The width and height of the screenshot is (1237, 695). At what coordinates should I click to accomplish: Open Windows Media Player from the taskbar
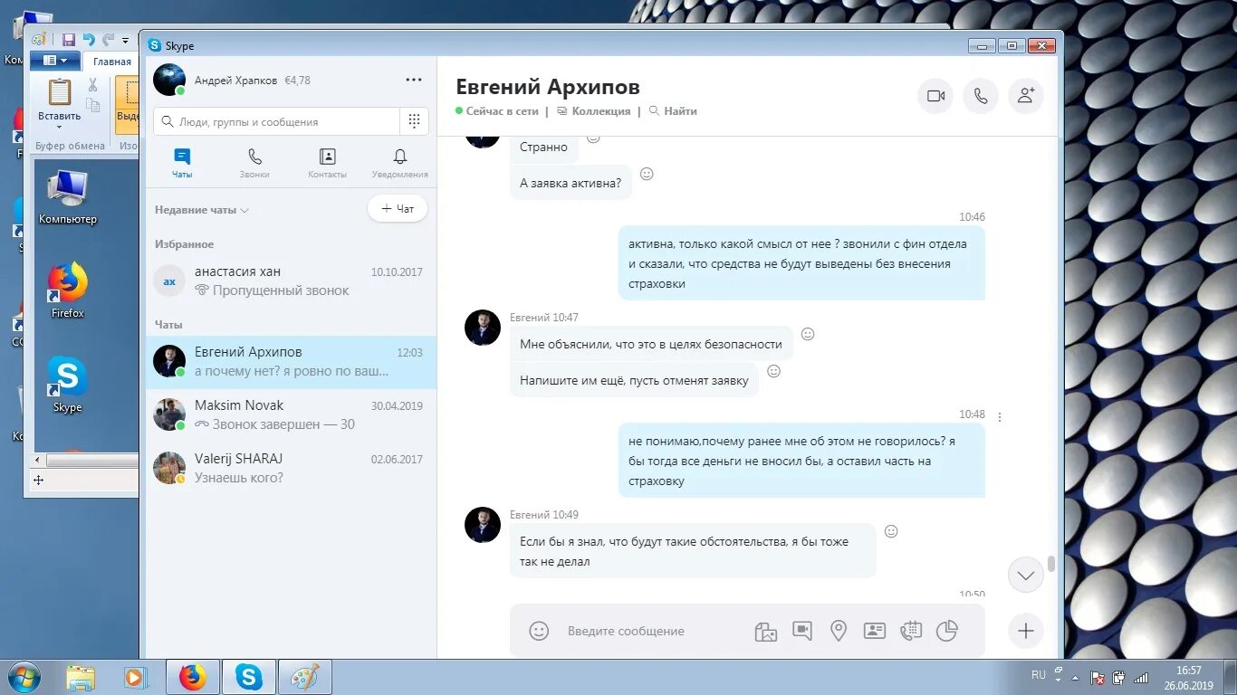tap(135, 677)
